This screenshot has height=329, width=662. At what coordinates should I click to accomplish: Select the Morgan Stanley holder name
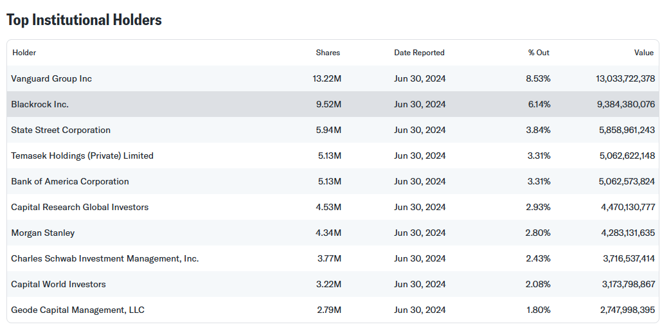coord(42,233)
